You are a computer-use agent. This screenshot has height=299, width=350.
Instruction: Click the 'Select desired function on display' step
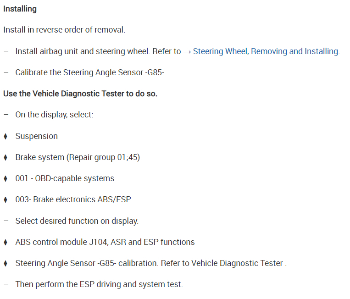pyautogui.click(x=77, y=221)
